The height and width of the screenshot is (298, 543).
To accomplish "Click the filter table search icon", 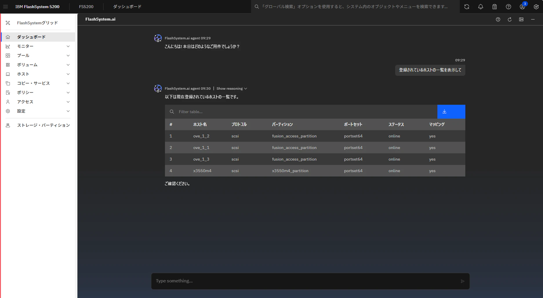I will 172,112.
